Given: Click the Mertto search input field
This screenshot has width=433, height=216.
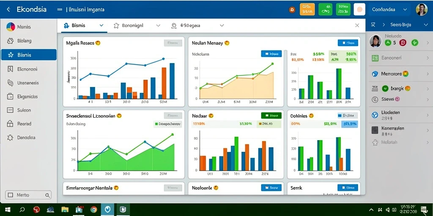Looking at the screenshot, I should (x=29, y=195).
